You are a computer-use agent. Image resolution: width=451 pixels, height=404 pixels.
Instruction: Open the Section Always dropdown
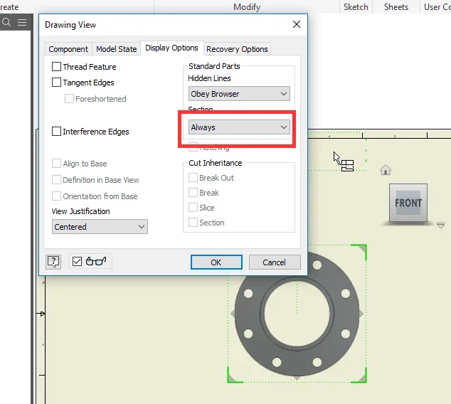[239, 127]
